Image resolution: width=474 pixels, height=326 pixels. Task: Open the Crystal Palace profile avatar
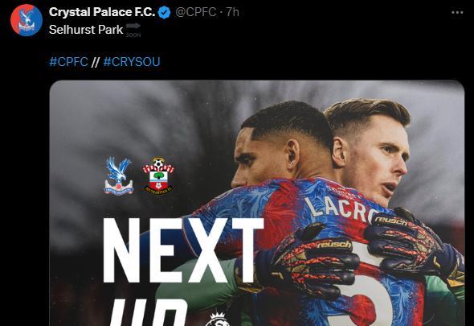click(x=27, y=20)
